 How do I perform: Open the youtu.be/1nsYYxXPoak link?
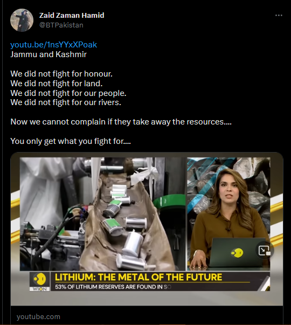(x=54, y=45)
